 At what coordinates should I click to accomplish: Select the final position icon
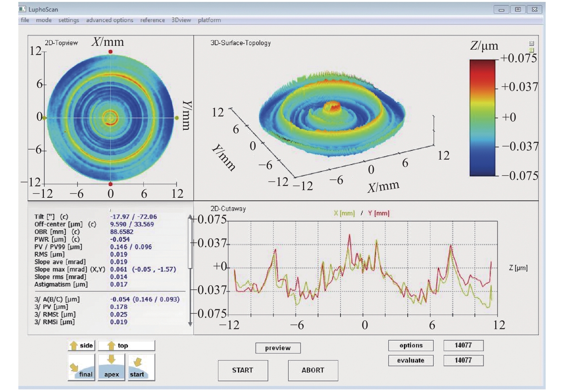[81, 368]
